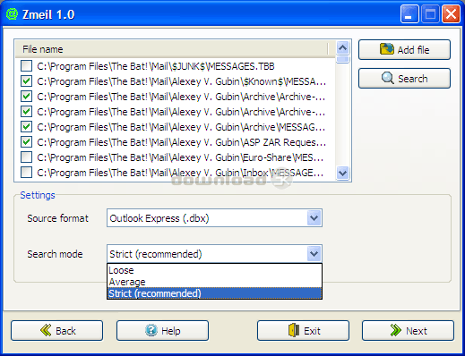
Task: Collapse the Search mode dropdown arrow
Action: point(314,254)
